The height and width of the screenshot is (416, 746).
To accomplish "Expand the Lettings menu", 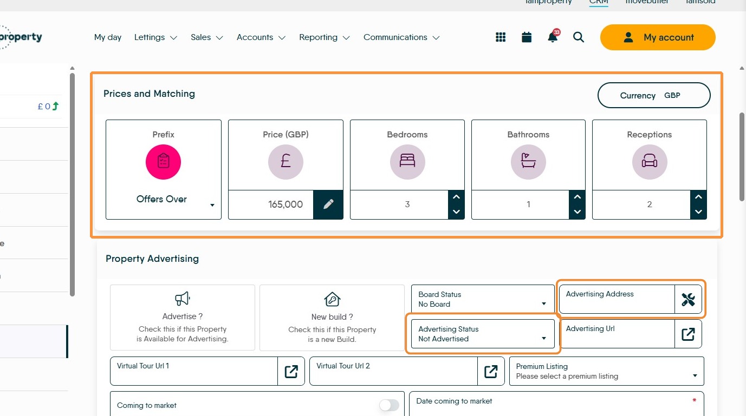I will point(155,37).
